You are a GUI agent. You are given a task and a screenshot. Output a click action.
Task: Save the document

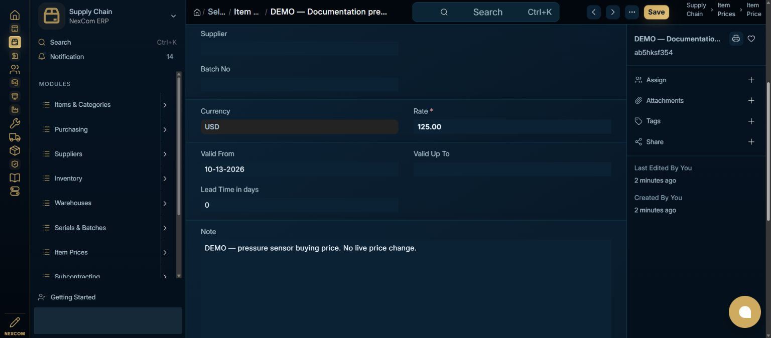point(656,12)
